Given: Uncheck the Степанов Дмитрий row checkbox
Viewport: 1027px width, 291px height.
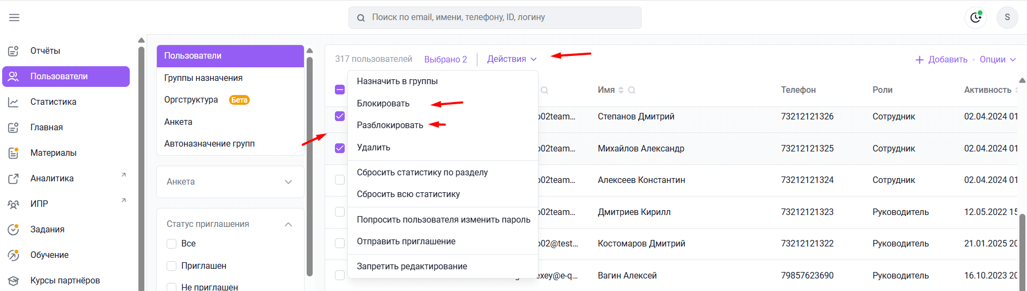Looking at the screenshot, I should tap(340, 116).
